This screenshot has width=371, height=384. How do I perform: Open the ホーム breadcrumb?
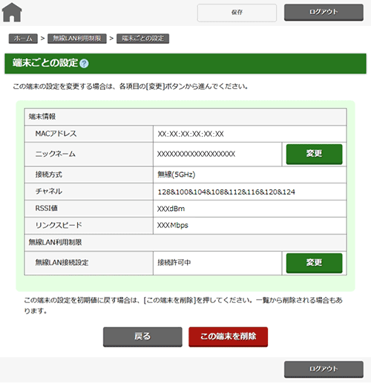coord(23,39)
